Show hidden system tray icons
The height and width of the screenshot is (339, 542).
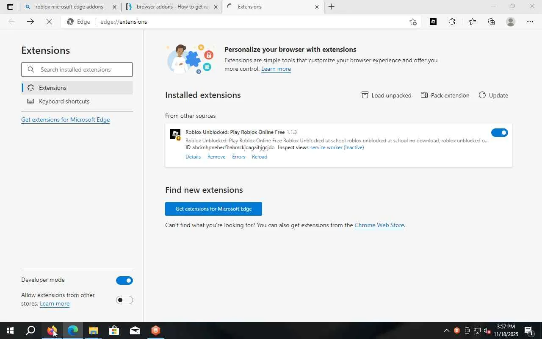pyautogui.click(x=446, y=331)
